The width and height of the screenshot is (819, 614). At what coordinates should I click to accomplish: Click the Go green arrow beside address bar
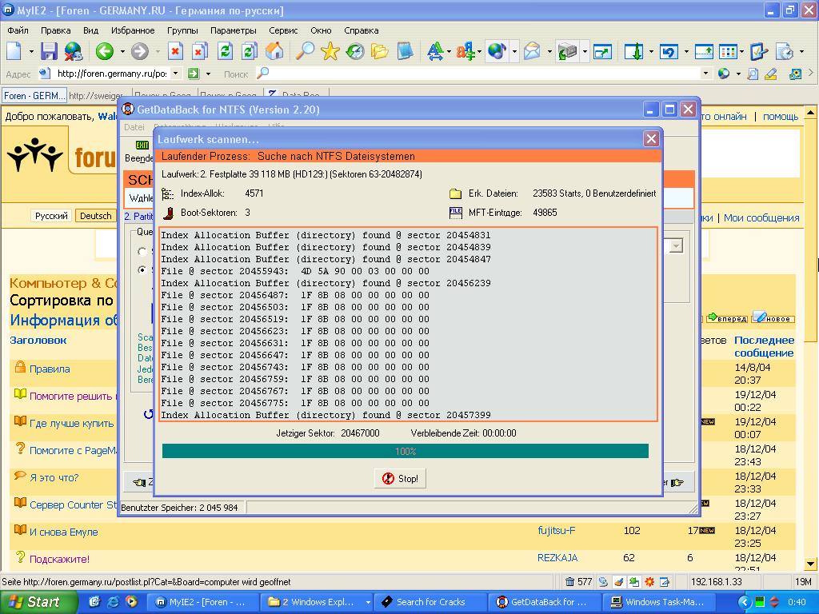click(194, 74)
